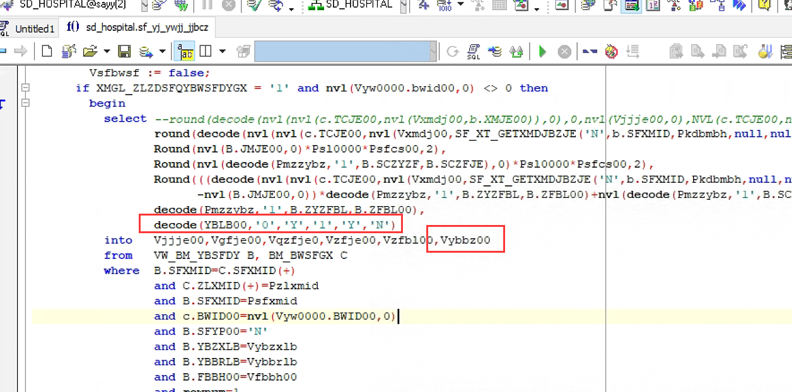Toggle the split editor layout button
Image resolution: width=792 pixels, height=392 pixels.
(206, 51)
